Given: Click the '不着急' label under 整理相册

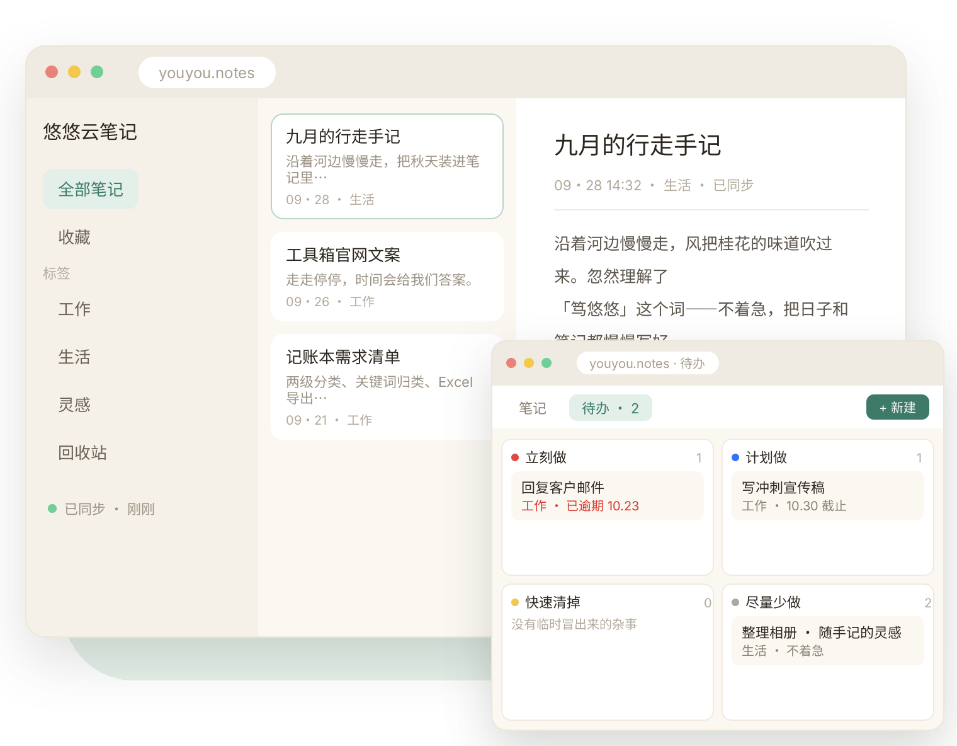Looking at the screenshot, I should [x=805, y=651].
